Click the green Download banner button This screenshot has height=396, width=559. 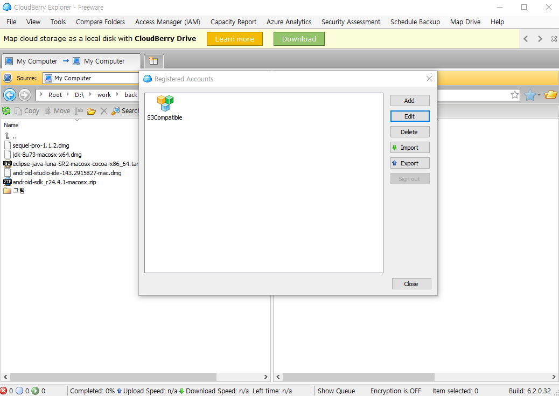[x=299, y=39]
